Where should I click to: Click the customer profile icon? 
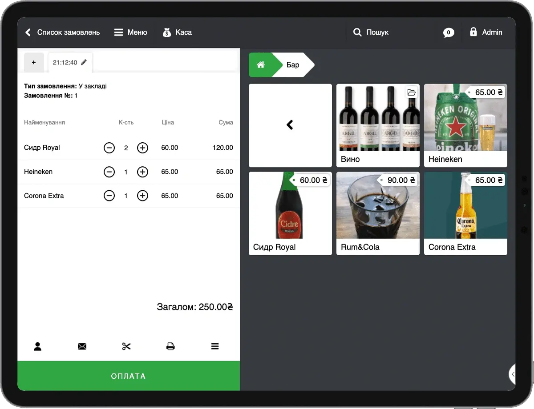click(x=37, y=346)
